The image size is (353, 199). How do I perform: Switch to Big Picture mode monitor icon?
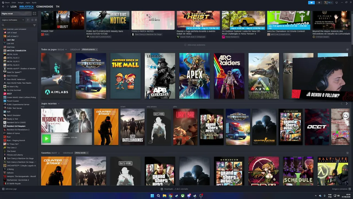click(x=336, y=2)
